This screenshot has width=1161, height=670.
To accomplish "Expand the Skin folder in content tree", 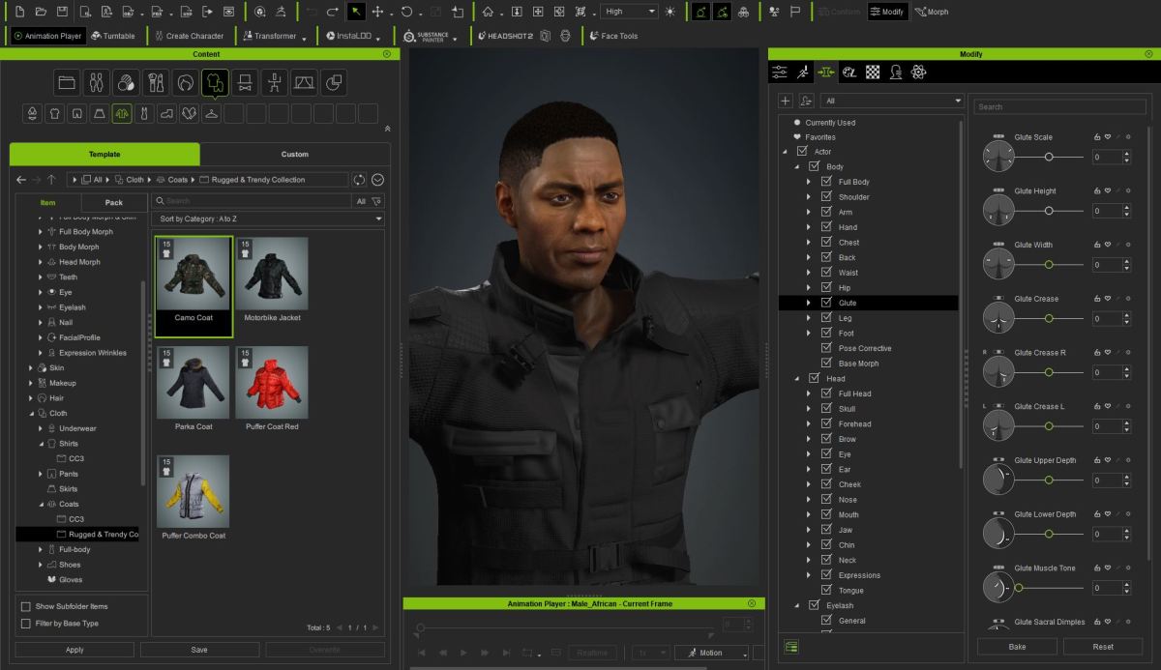I will click(x=33, y=368).
